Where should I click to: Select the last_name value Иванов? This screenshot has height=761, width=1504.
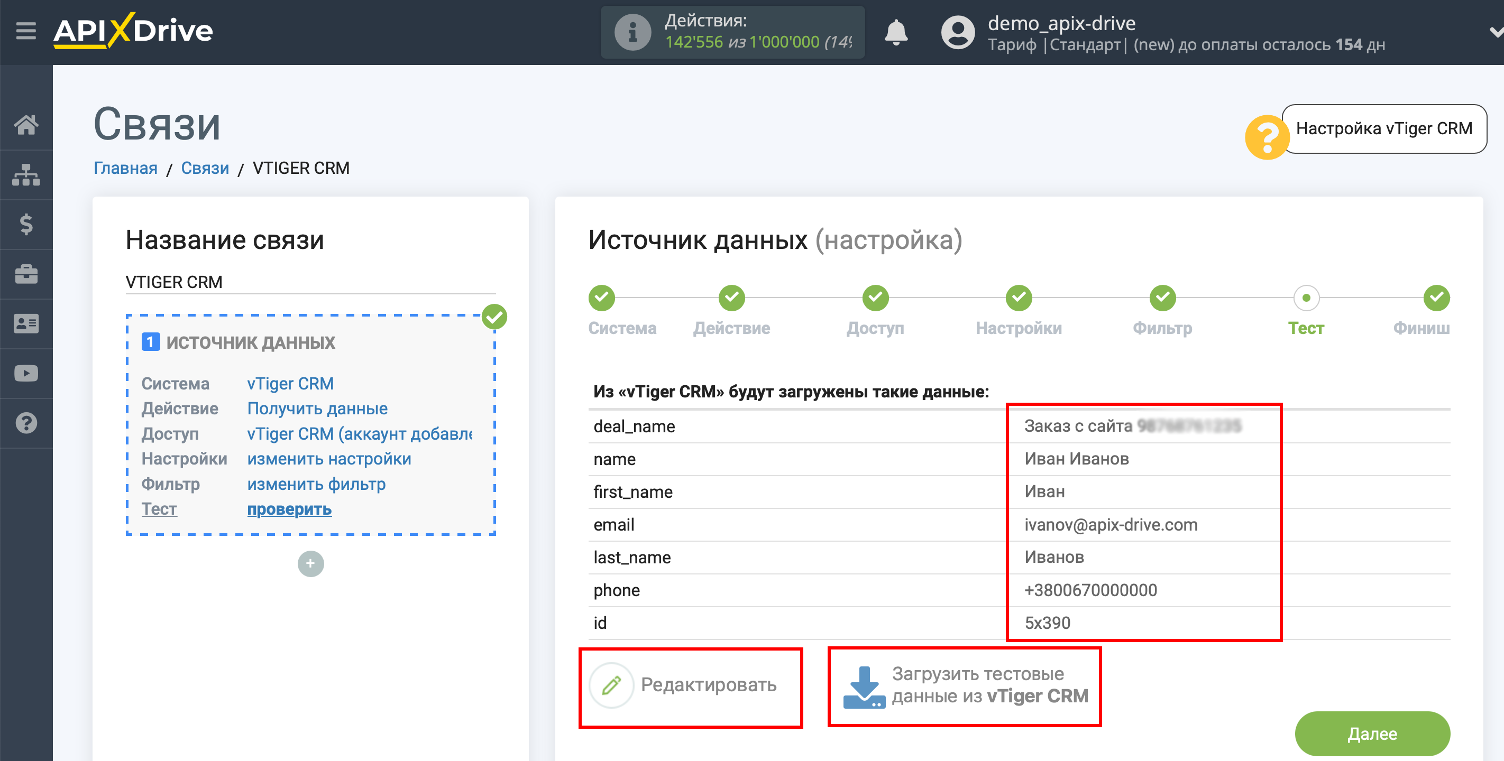click(x=1054, y=556)
